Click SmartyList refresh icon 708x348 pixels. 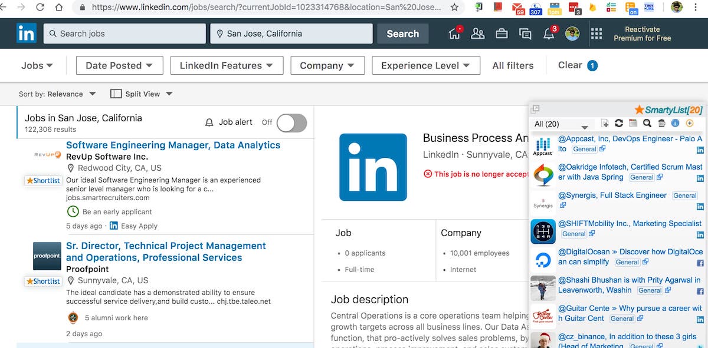pyautogui.click(x=619, y=123)
